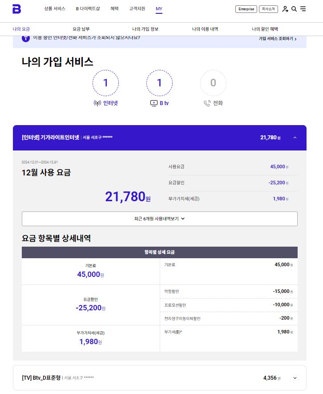
Task: Click the B tv service label
Action: point(164,103)
